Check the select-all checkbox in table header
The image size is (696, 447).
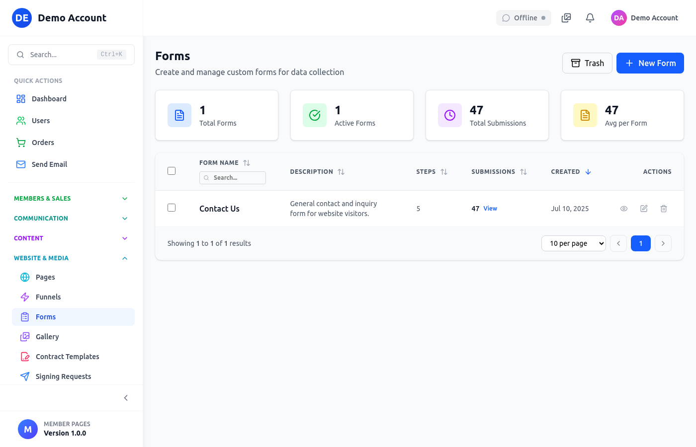click(x=172, y=170)
